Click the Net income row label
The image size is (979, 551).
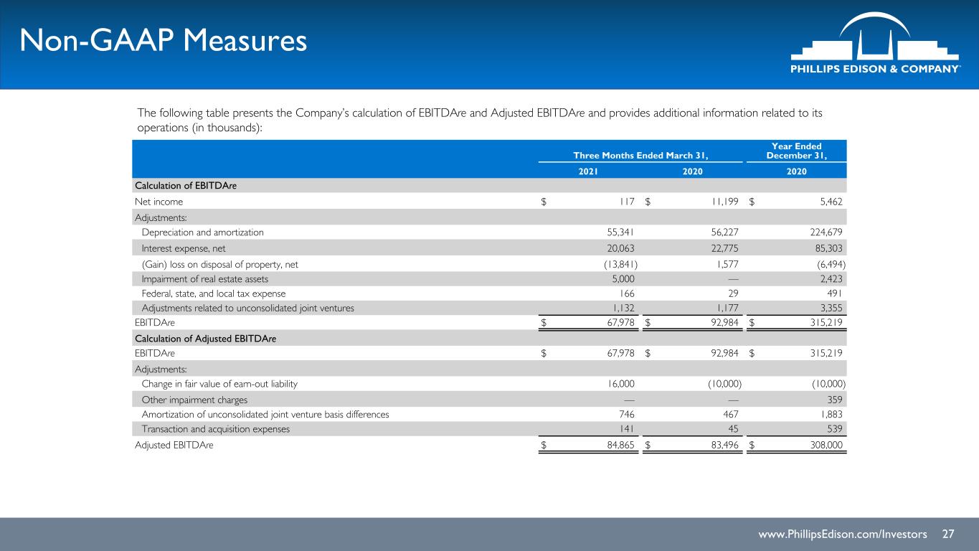(159, 202)
